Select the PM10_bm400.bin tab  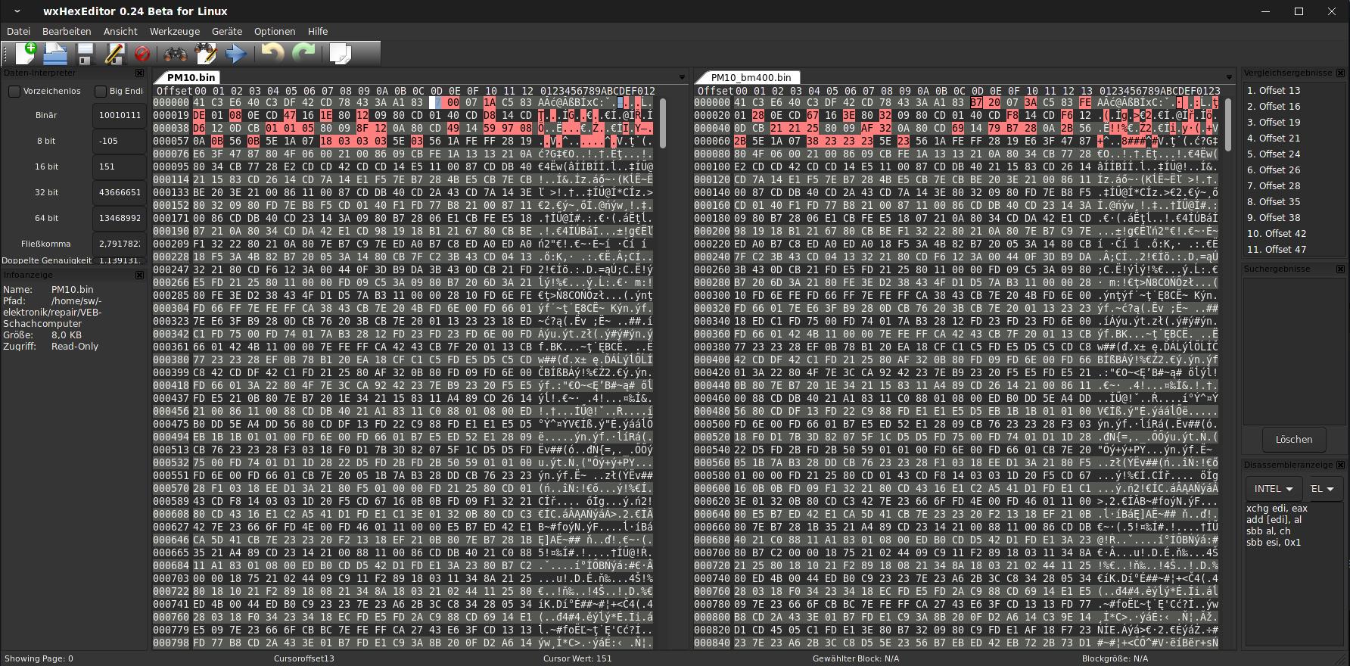pos(750,77)
